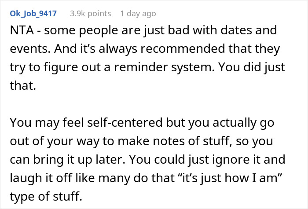Click the "1 day ago" timestamp
Viewport: 308px width, 209px height.
(137, 14)
